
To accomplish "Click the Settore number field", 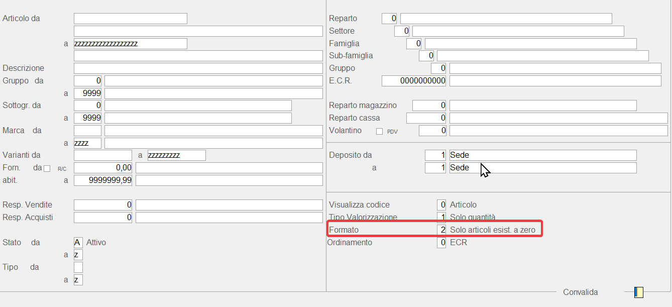I will pos(402,31).
